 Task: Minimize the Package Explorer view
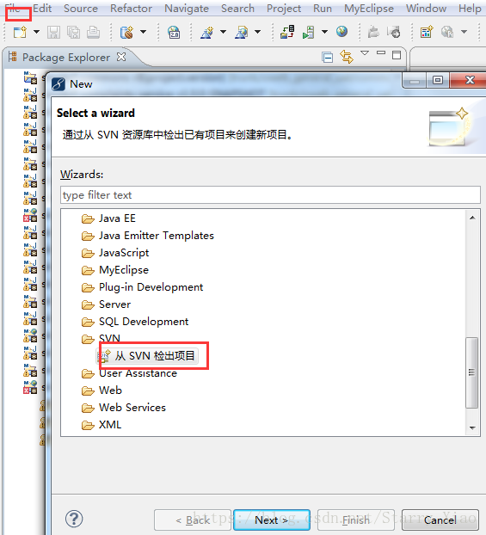click(381, 52)
